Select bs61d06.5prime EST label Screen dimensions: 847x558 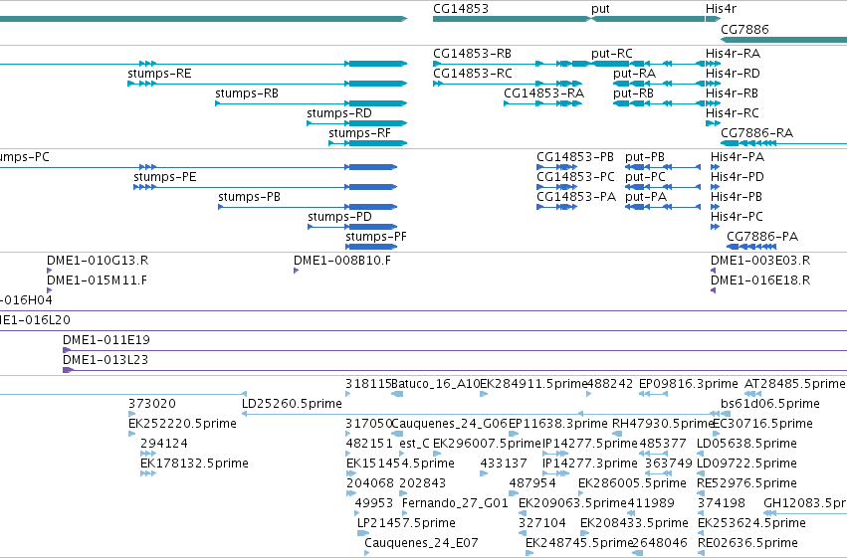(769, 404)
